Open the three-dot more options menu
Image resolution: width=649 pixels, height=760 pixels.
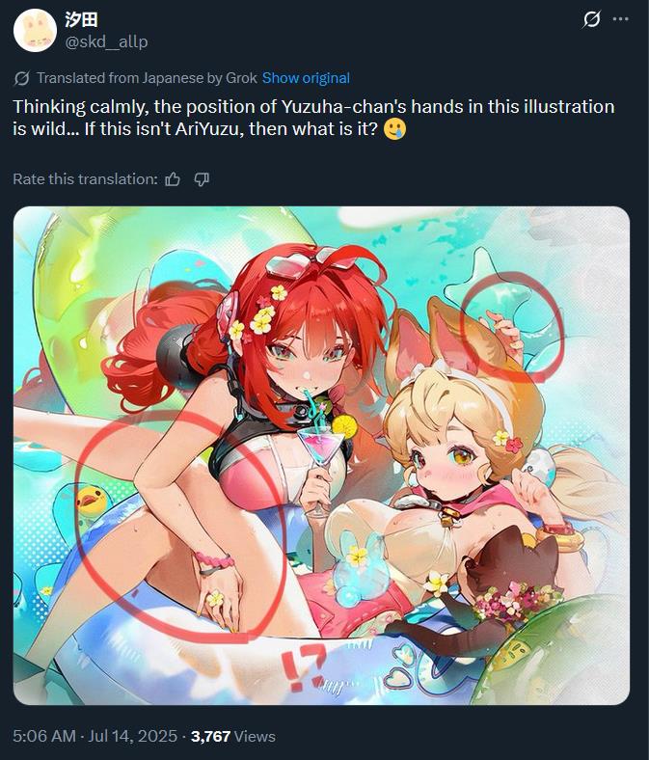tap(620, 19)
